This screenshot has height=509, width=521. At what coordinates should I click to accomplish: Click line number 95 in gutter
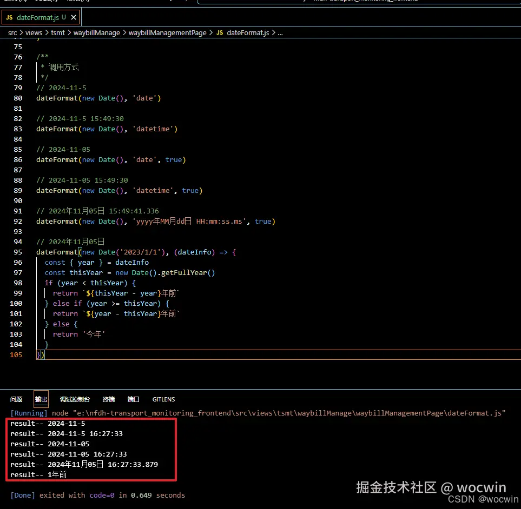[x=18, y=252]
